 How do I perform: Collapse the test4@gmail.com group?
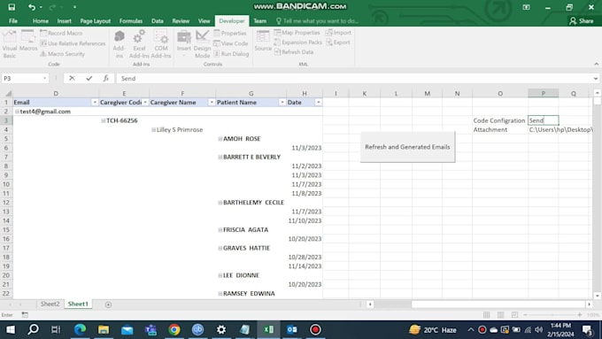(x=17, y=112)
